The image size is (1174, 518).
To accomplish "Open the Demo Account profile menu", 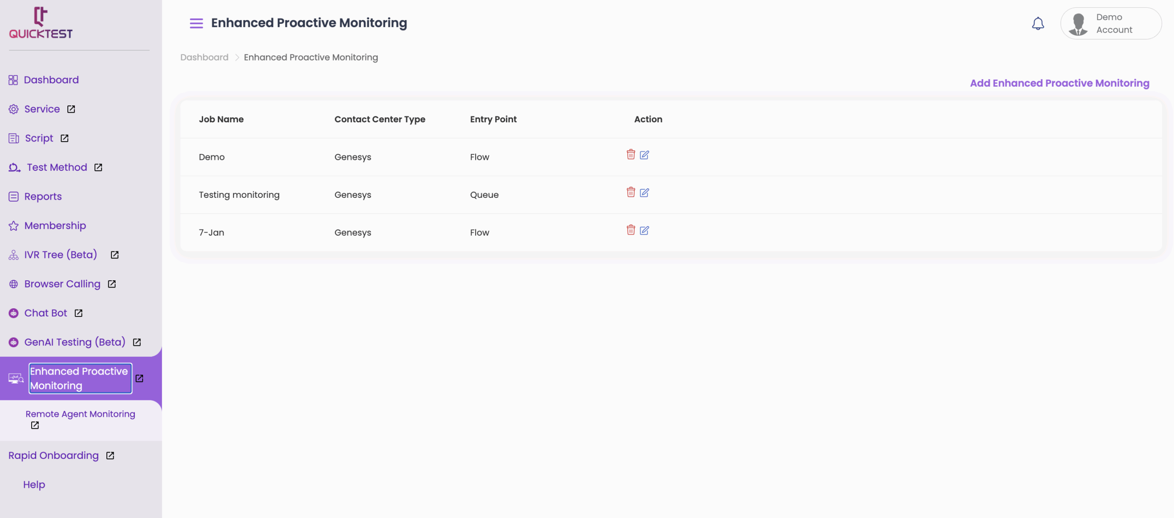I will click(1111, 23).
